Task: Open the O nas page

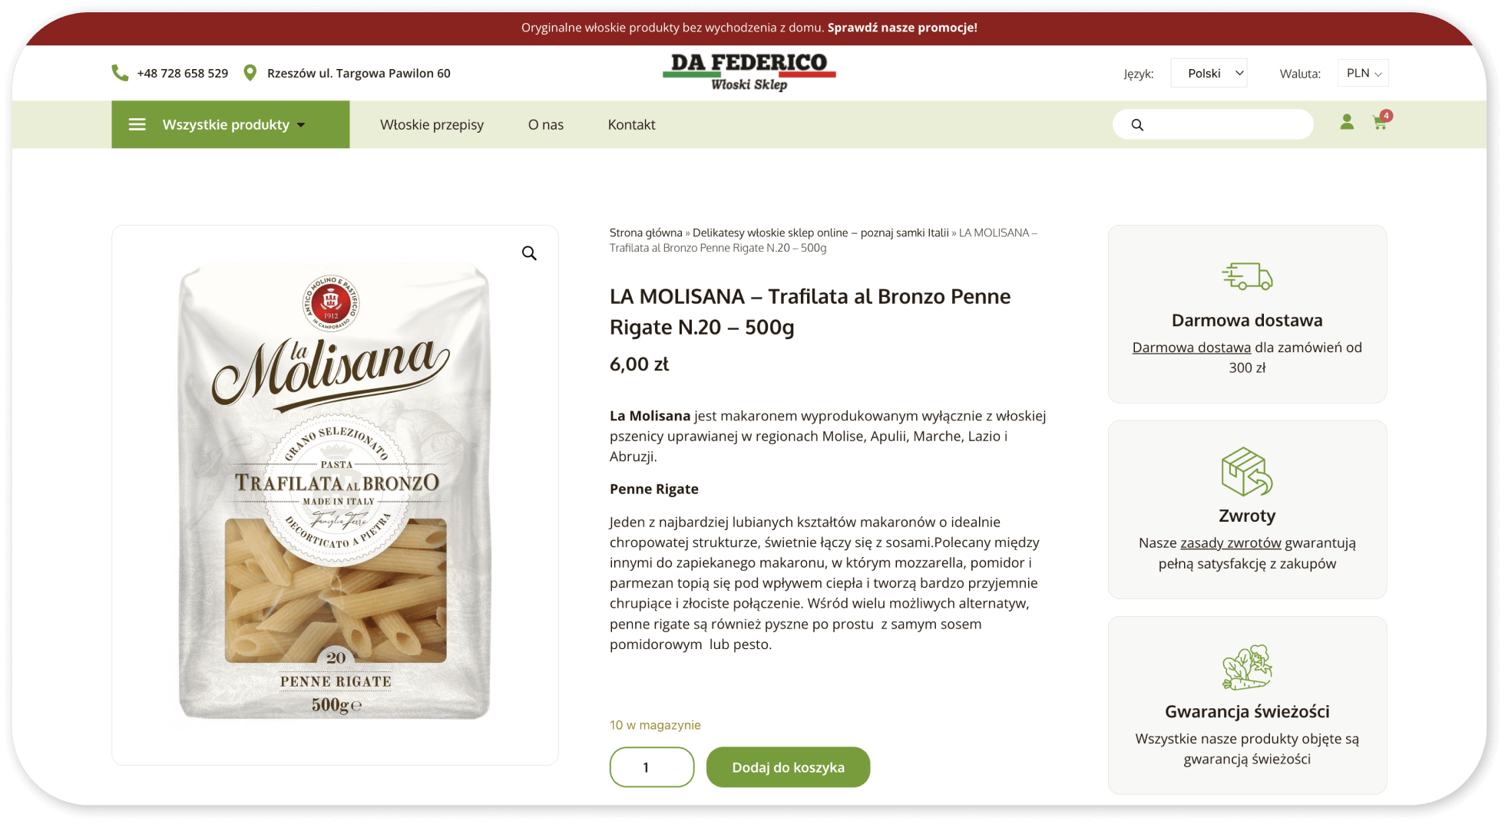Action: tap(545, 124)
